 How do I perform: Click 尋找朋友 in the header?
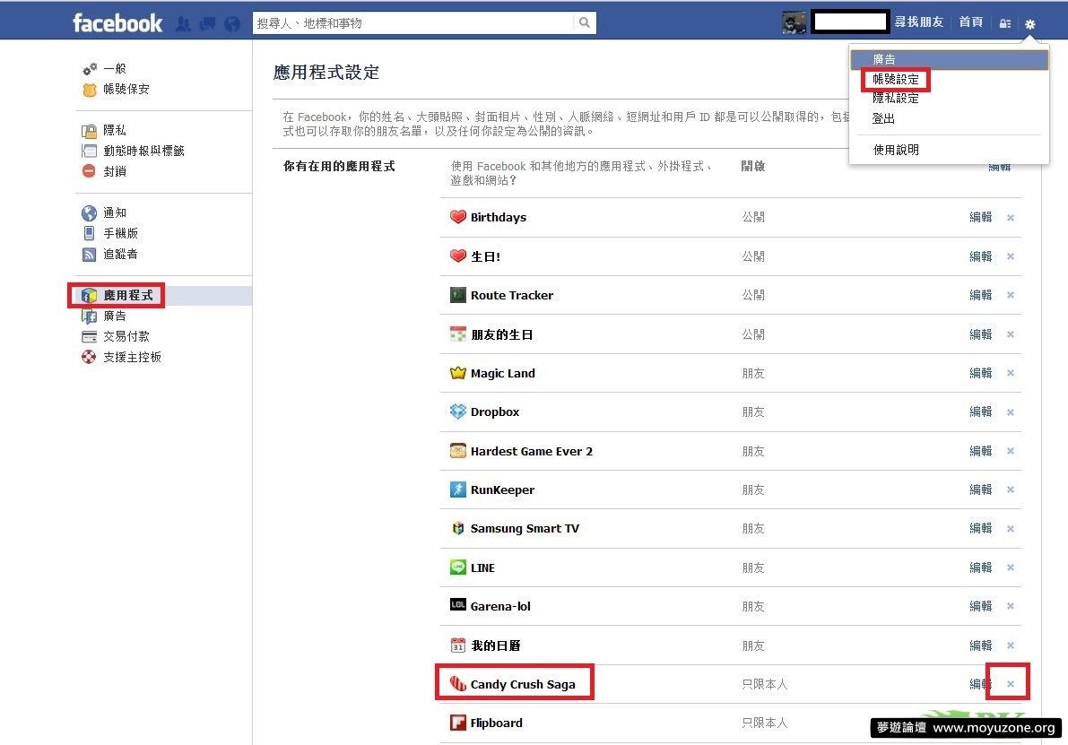click(x=919, y=22)
